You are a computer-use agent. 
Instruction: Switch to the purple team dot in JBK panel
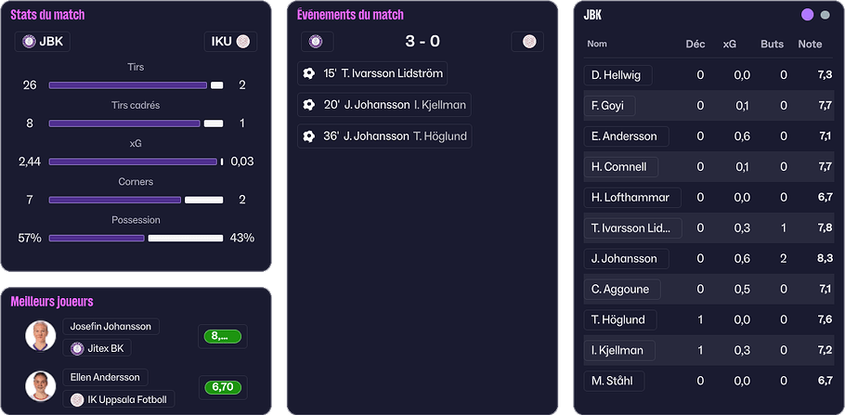807,15
